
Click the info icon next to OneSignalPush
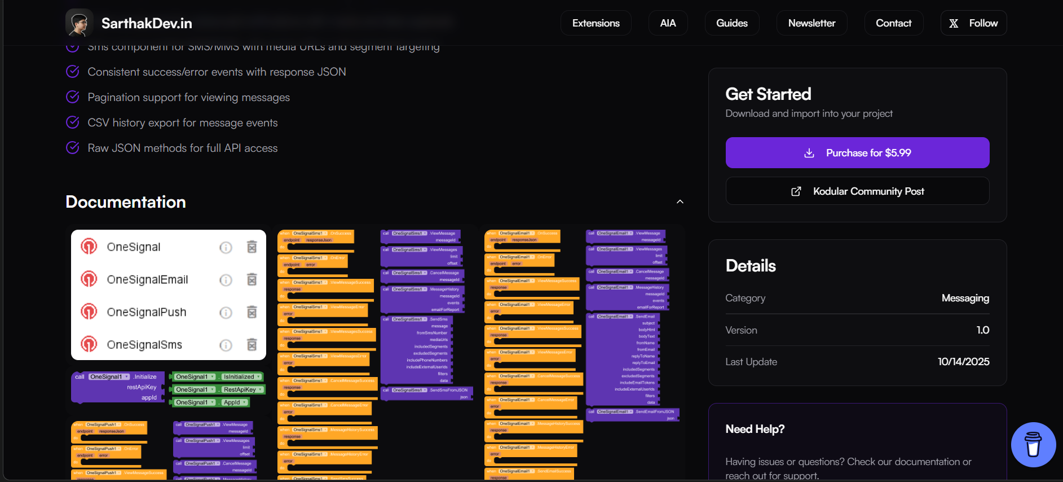(x=226, y=313)
